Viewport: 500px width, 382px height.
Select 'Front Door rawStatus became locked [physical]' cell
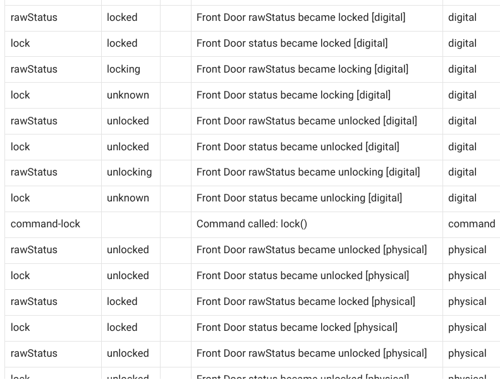point(317,302)
